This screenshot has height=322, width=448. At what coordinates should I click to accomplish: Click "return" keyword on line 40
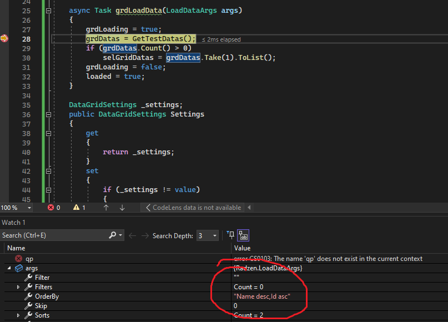click(115, 152)
